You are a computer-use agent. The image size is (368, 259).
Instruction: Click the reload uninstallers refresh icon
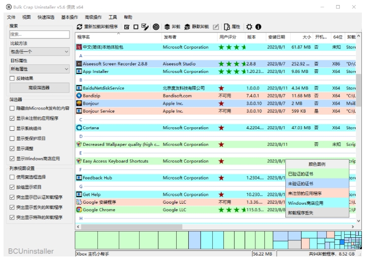click(79, 27)
